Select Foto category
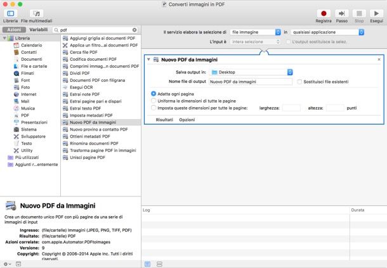 pyautogui.click(x=25, y=87)
